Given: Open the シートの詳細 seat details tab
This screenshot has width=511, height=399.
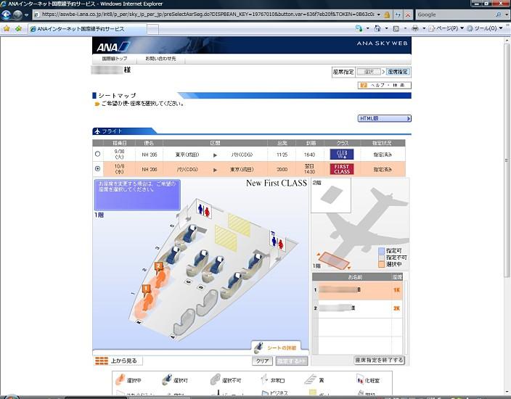Looking at the screenshot, I should [x=276, y=347].
